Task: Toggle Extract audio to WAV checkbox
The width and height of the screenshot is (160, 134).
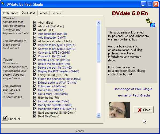Action: pos(35,82)
